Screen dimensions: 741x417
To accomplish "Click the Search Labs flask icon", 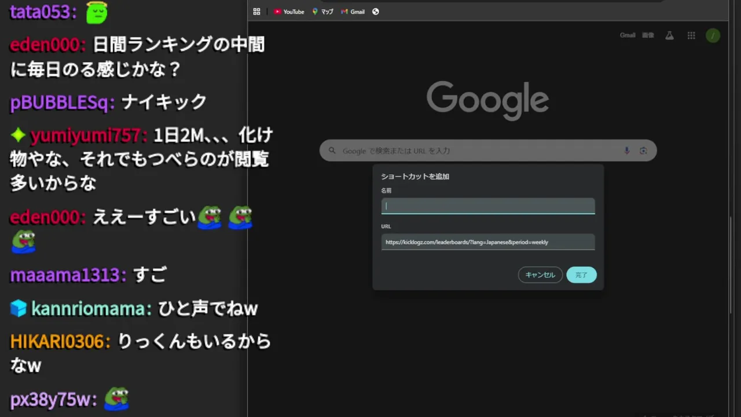I will tap(669, 35).
